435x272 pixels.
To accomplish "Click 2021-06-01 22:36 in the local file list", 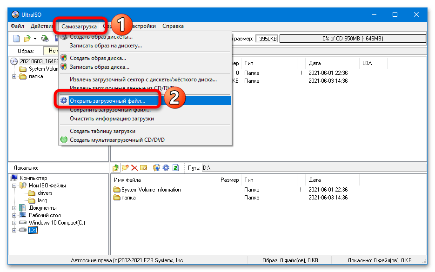I will (328, 190).
